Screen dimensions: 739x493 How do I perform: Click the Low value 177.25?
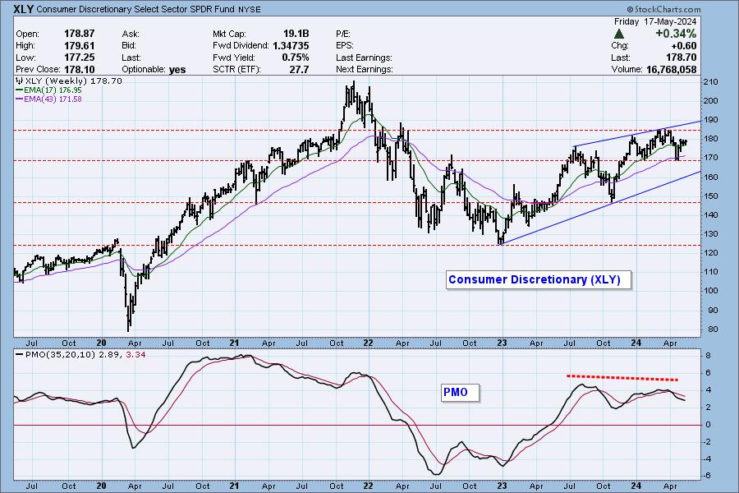[79, 58]
